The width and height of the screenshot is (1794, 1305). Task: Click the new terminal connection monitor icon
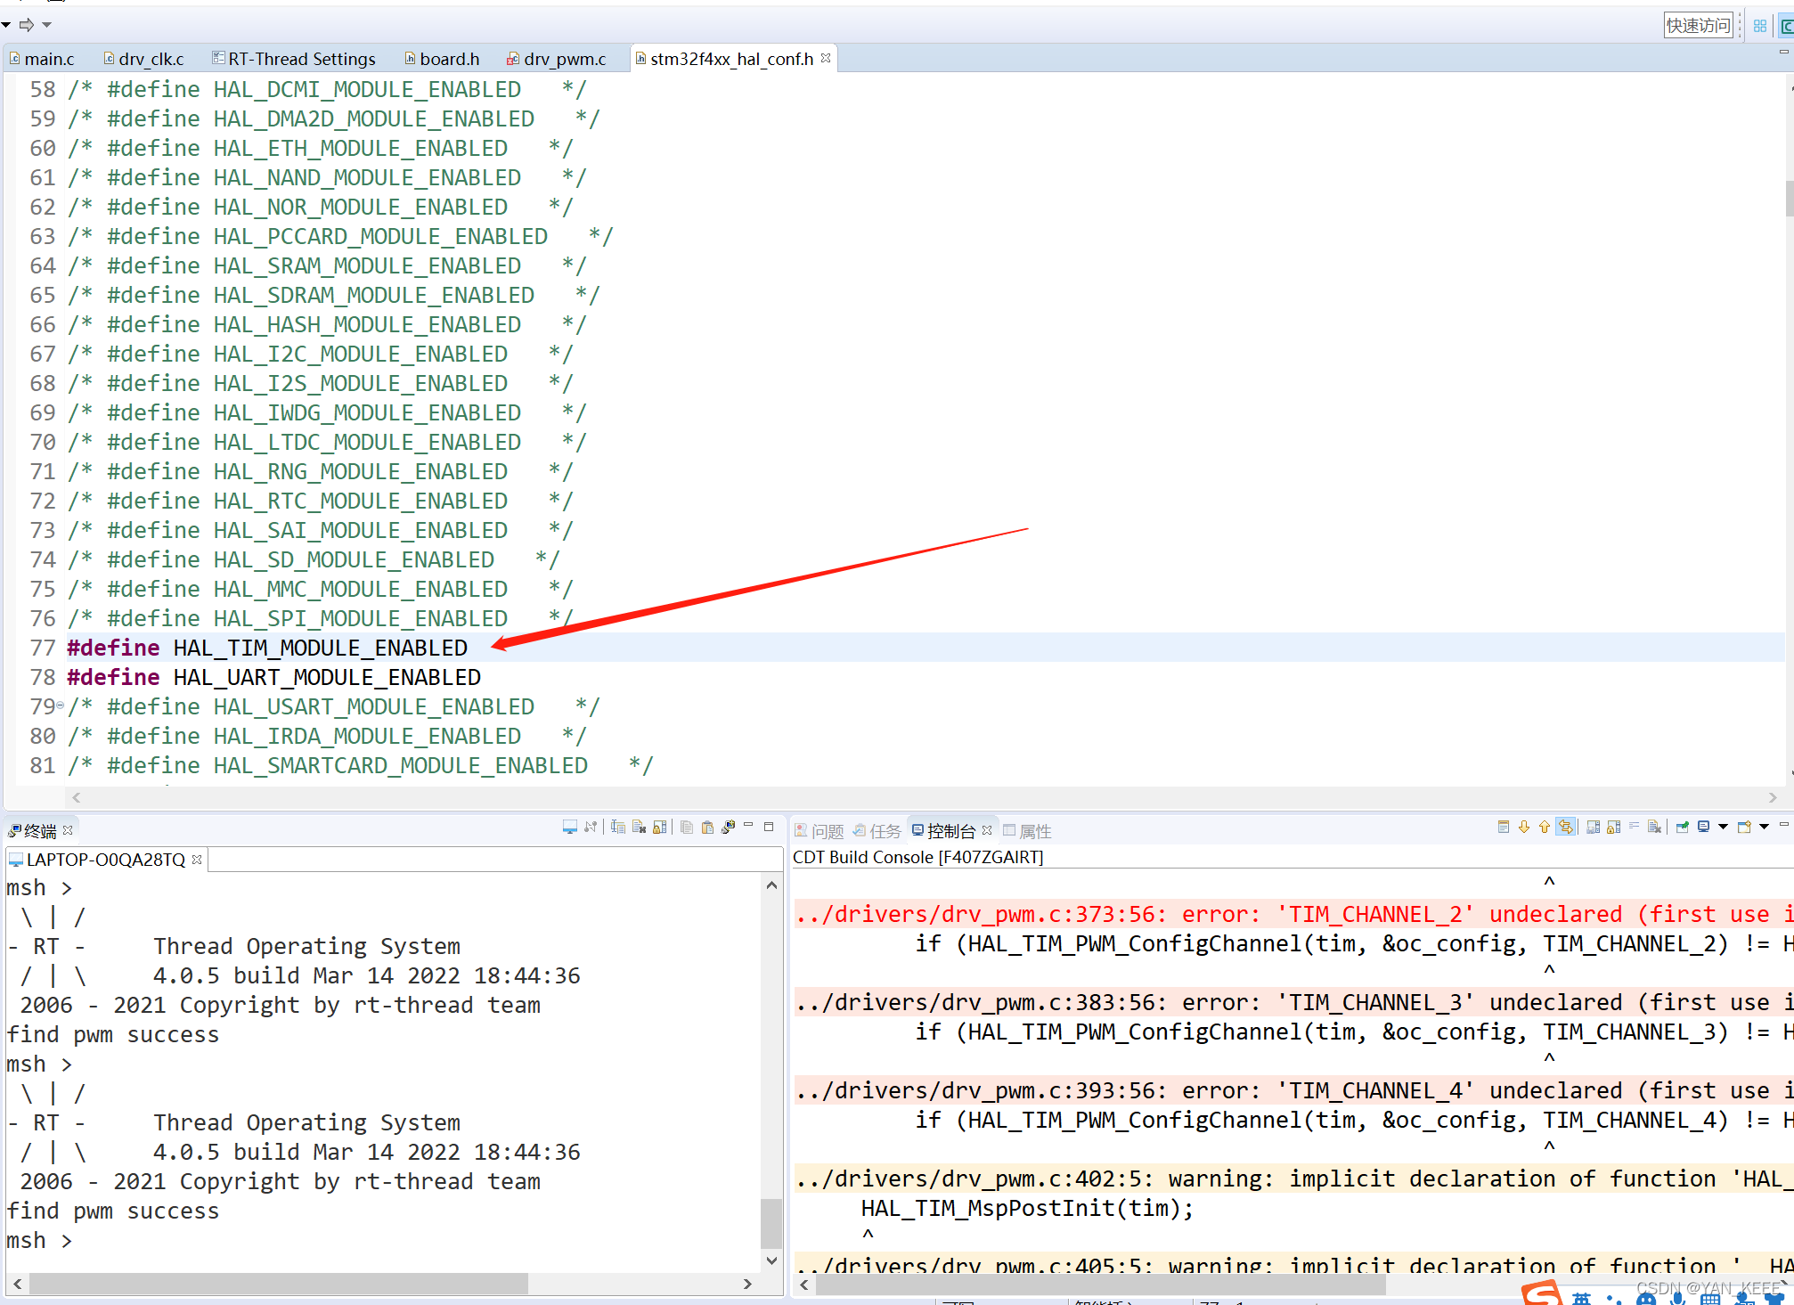[x=570, y=827]
